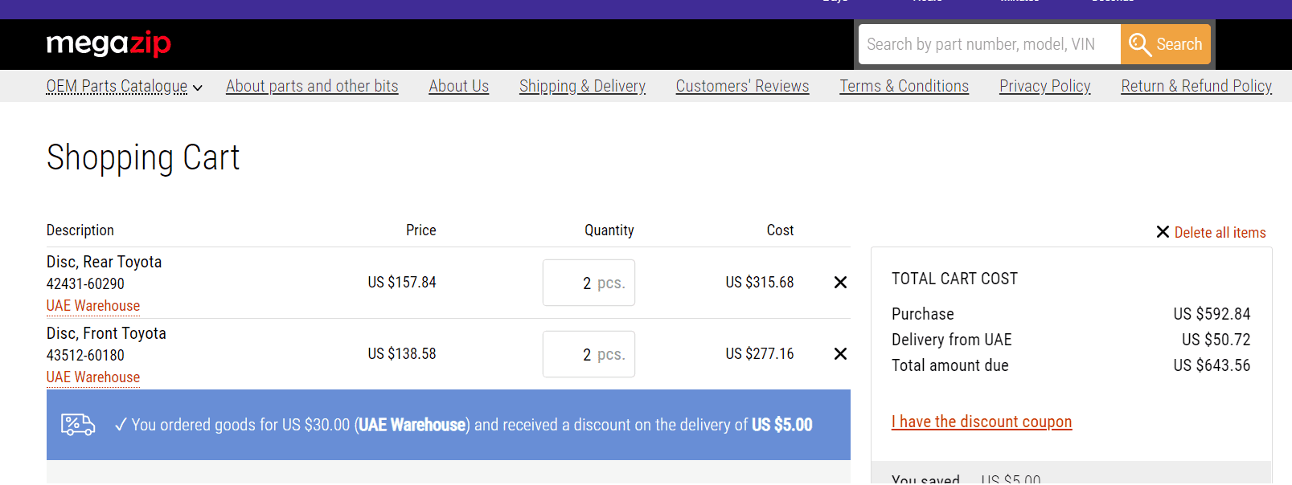Select part number 42431-60290
This screenshot has width=1292, height=485.
click(x=85, y=283)
